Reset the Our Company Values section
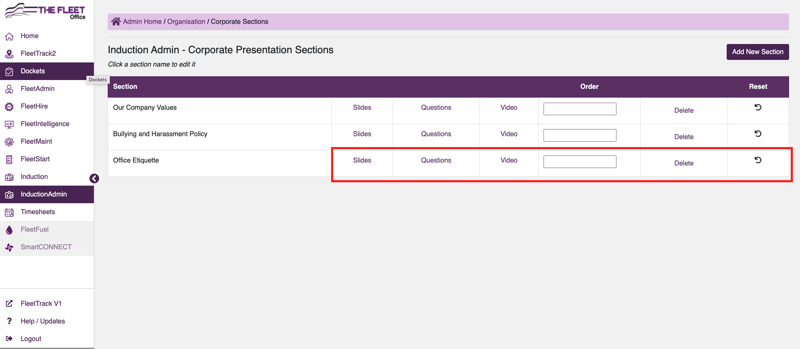The height and width of the screenshot is (349, 800). pos(758,107)
